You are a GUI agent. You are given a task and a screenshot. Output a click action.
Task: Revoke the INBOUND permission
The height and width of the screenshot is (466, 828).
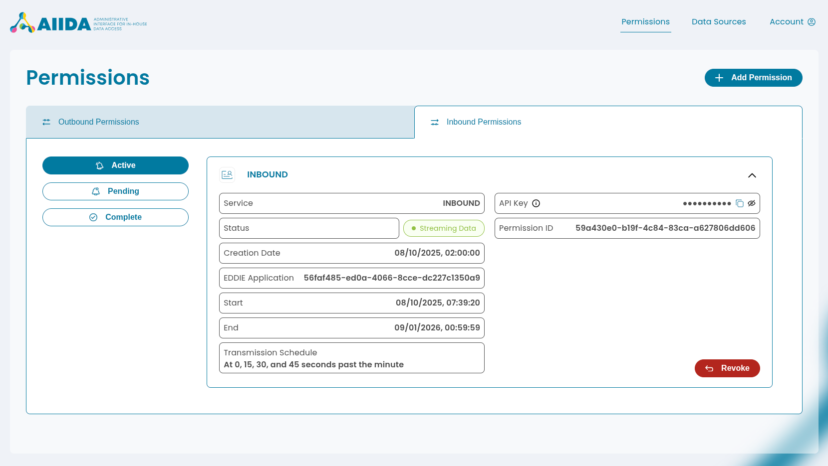727,368
